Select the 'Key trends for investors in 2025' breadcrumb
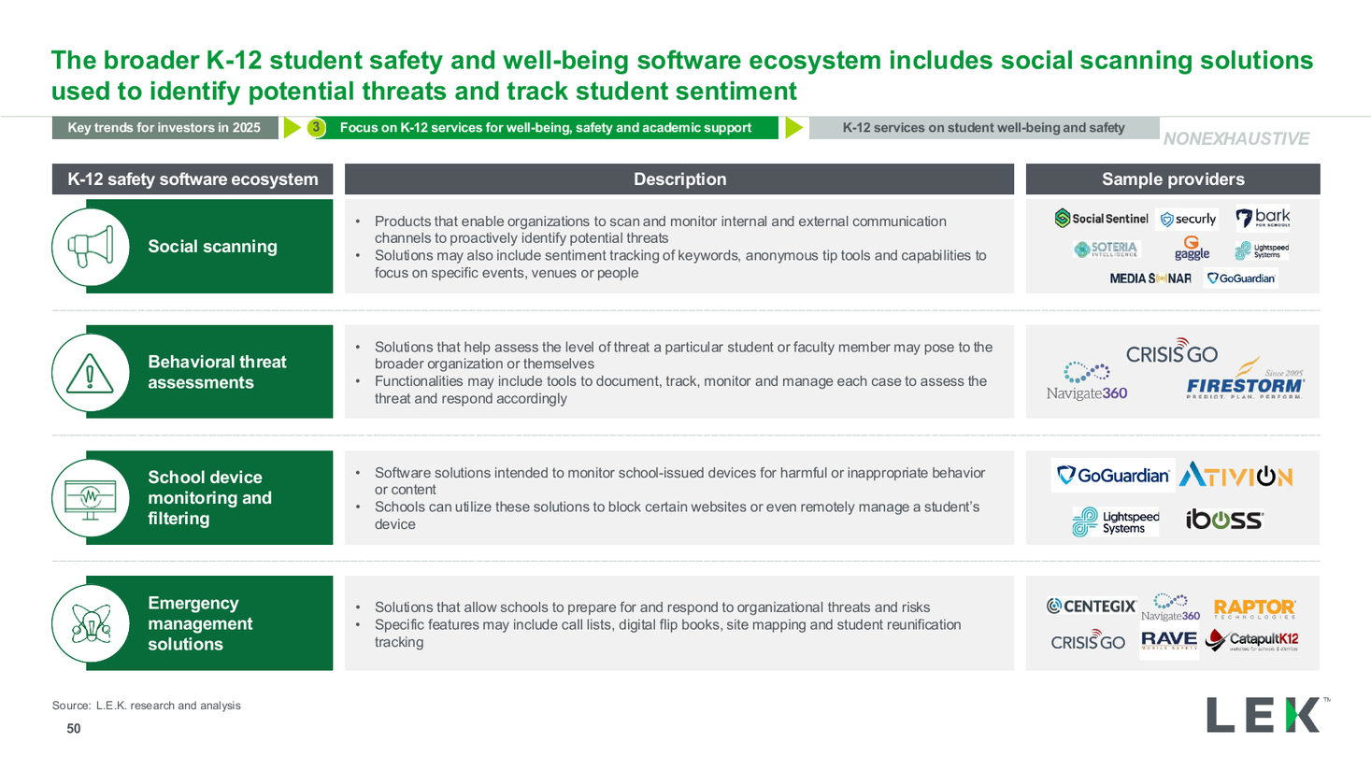This screenshot has width=1371, height=771. 165,128
